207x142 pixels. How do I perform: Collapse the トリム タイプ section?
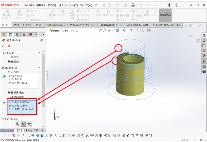click(x=39, y=53)
